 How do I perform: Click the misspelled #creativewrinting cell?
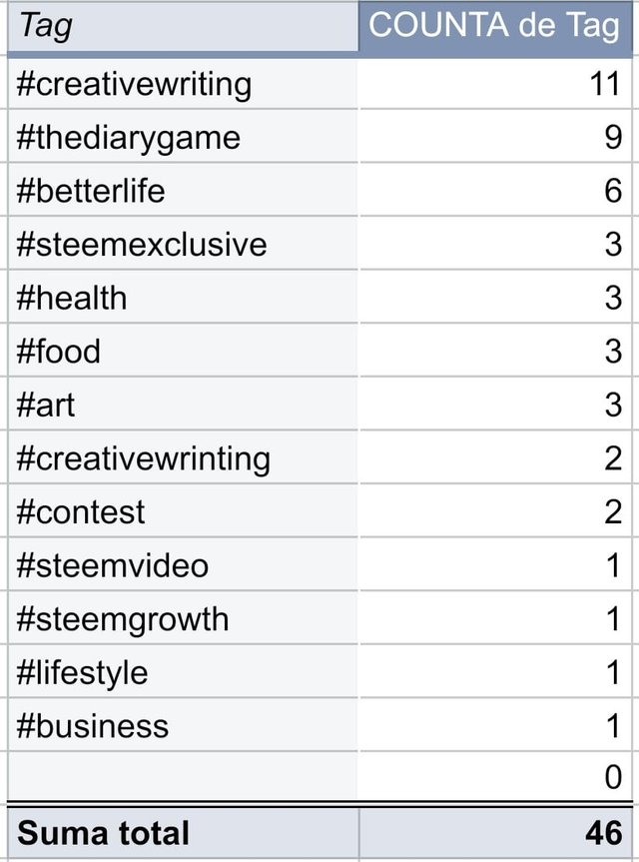click(183, 457)
